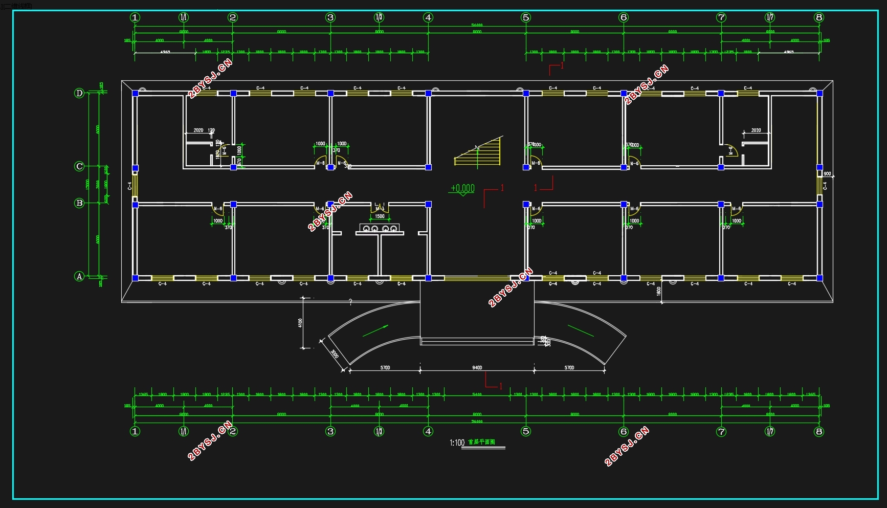Select axis bubble D on the left side
The width and height of the screenshot is (887, 508).
79,93
